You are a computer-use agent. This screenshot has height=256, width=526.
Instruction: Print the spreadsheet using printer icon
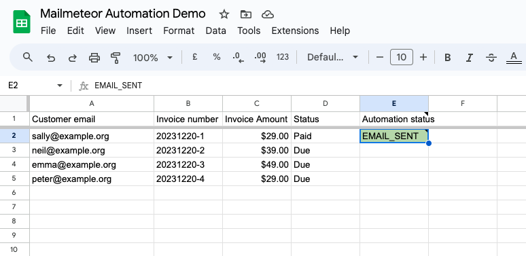click(94, 58)
